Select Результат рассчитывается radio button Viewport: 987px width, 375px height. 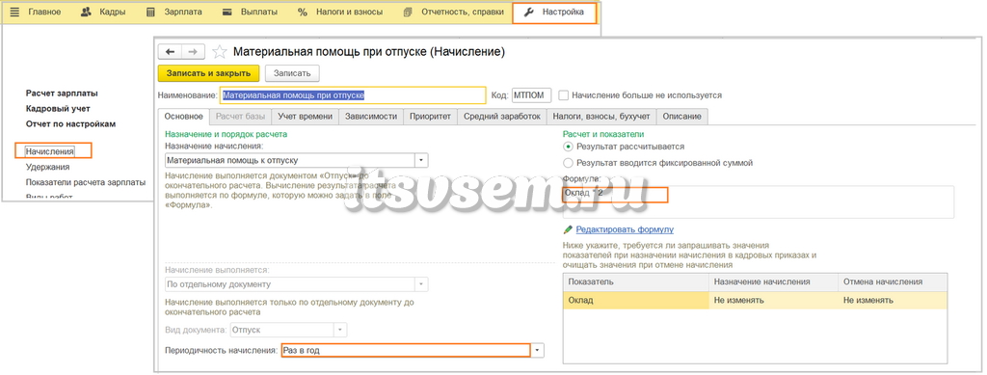coord(569,147)
